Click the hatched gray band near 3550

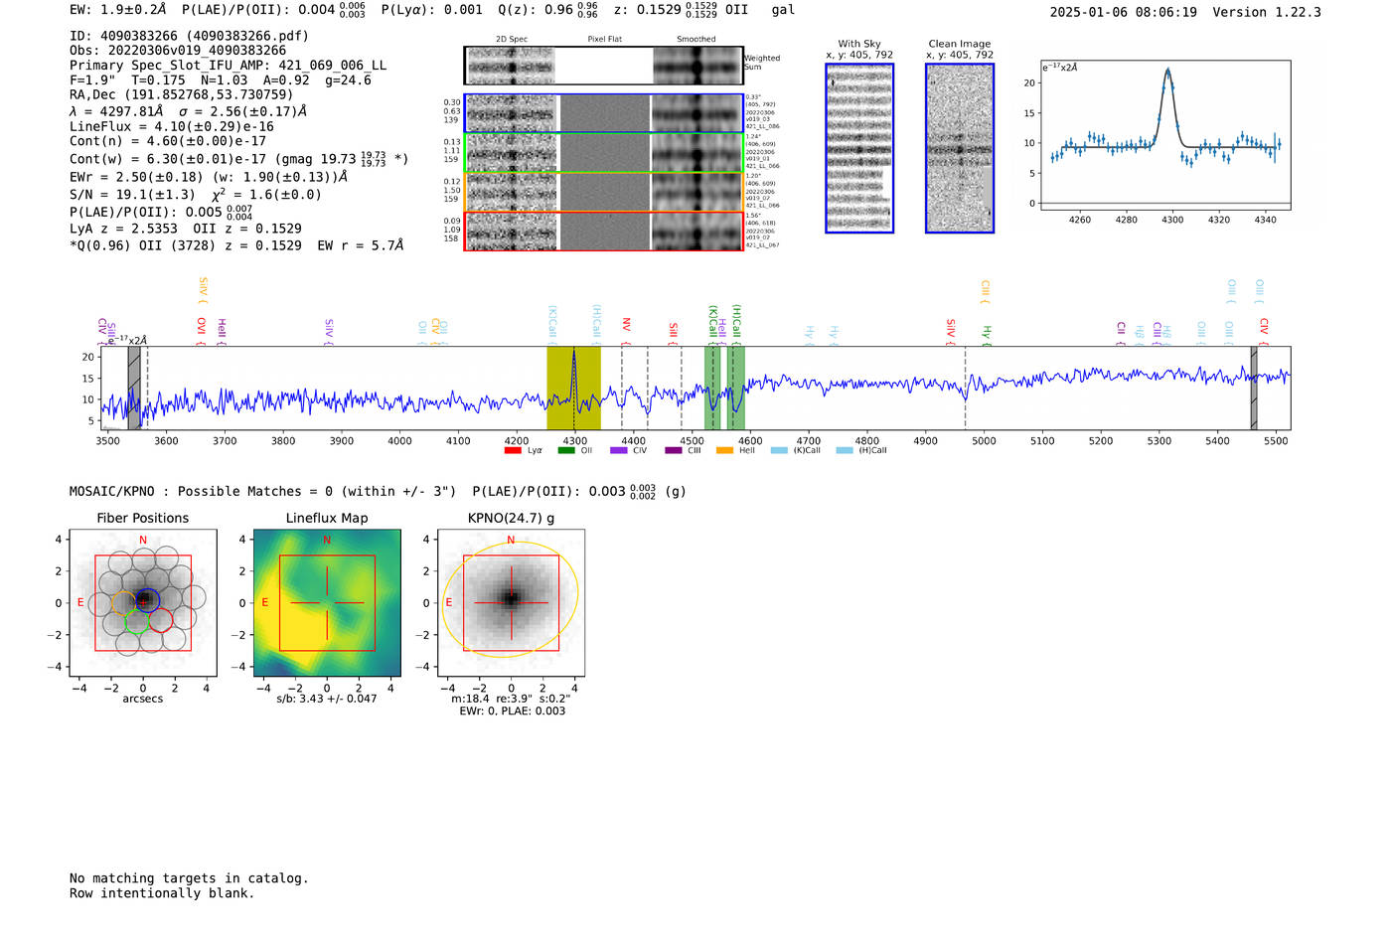[x=134, y=388]
